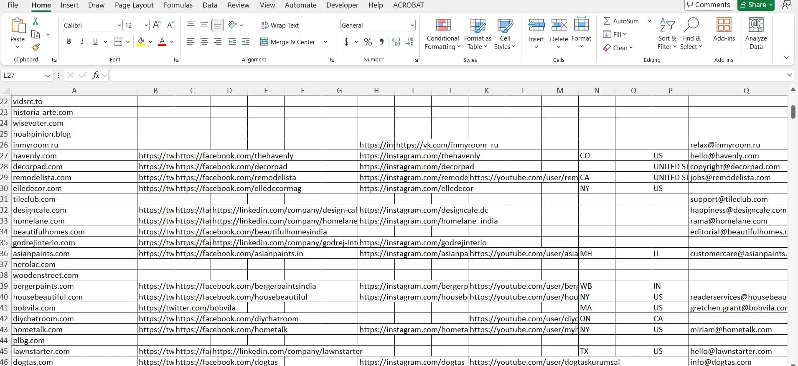Switch to the Formulas tab
Image resolution: width=798 pixels, height=366 pixels.
coord(178,5)
